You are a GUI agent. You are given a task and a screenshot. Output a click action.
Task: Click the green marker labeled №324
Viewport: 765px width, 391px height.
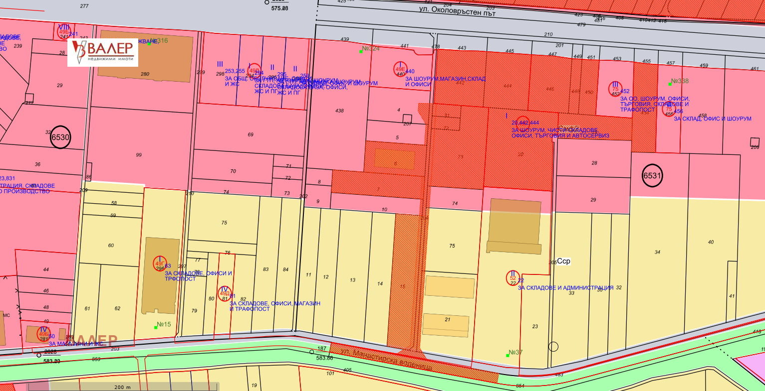tap(361, 51)
